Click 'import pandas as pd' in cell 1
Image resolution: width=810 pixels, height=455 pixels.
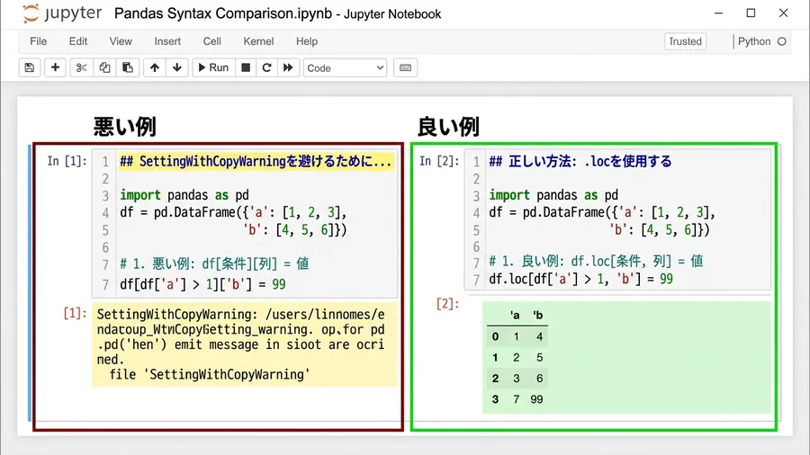[184, 195]
